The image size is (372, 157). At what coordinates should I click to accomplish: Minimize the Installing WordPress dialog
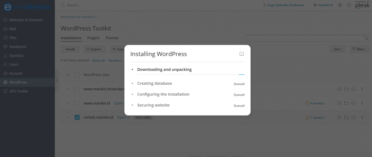click(x=242, y=54)
